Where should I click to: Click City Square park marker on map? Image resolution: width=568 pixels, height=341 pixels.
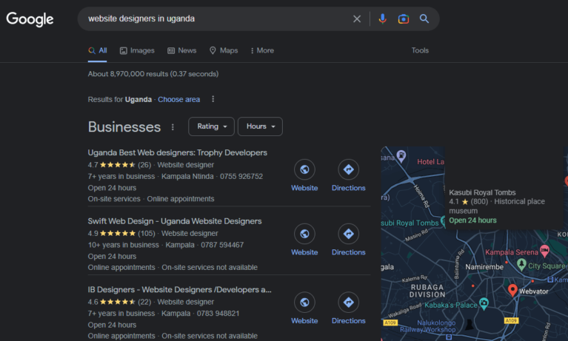(521, 264)
